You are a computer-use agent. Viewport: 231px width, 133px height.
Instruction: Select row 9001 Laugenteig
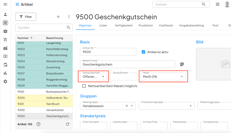click(x=44, y=43)
